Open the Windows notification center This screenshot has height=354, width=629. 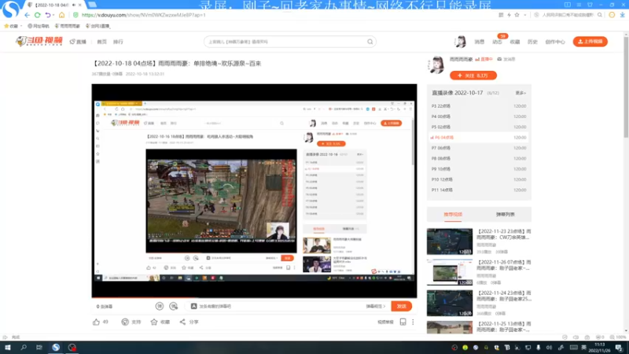click(x=620, y=348)
